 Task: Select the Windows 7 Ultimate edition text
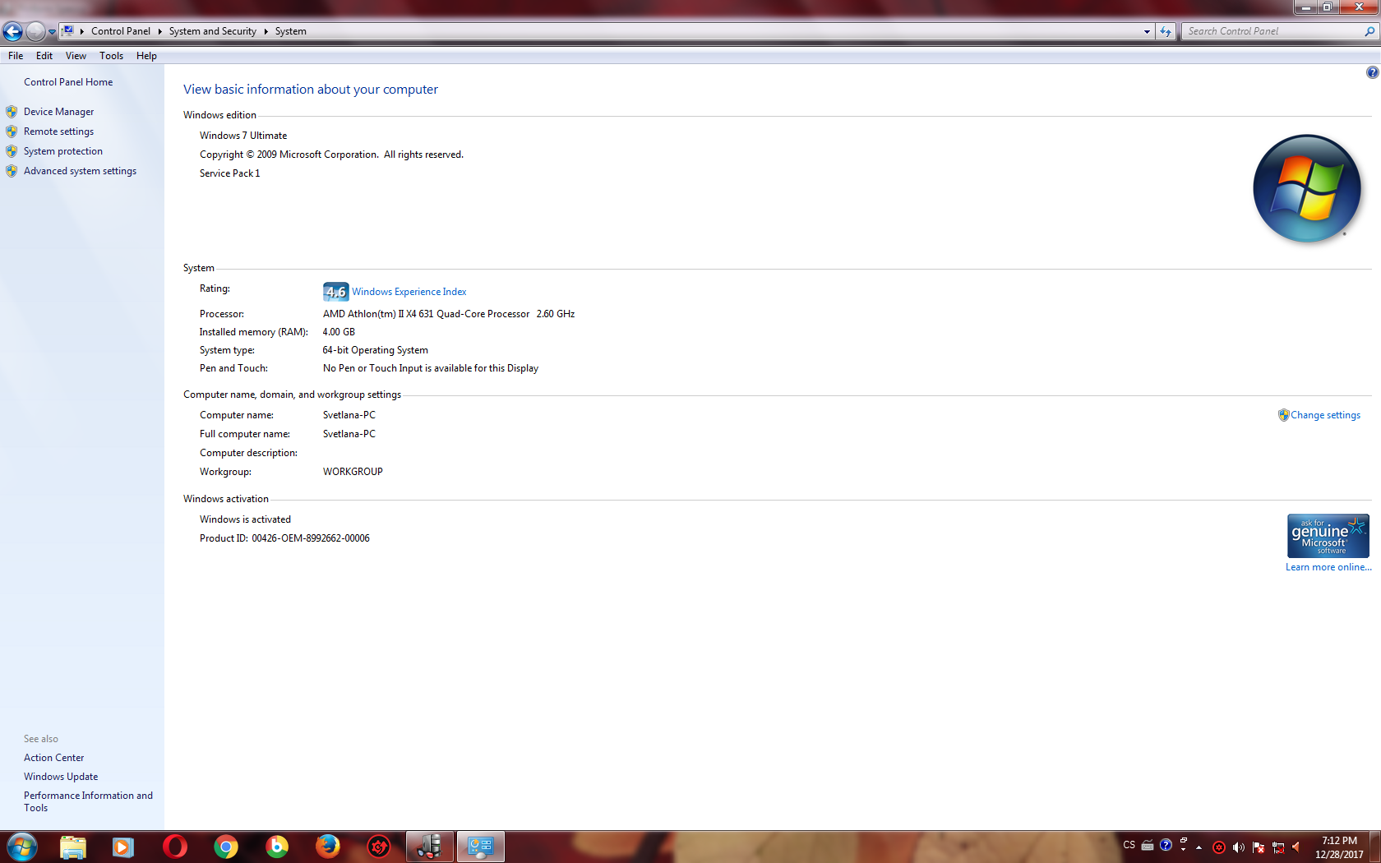243,136
